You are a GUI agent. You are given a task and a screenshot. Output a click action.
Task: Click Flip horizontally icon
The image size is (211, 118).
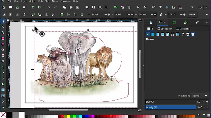pyautogui.click(x=46, y=15)
